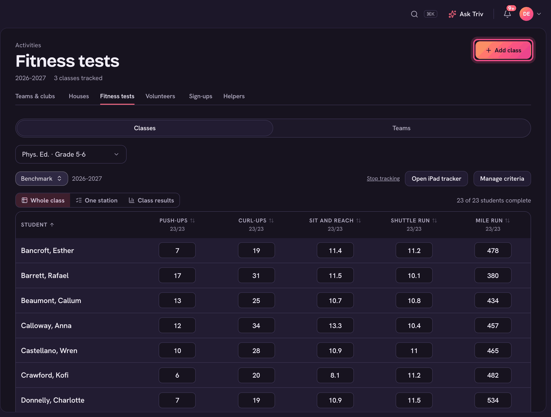Open the Volunteers tab
Viewport: 551px width, 417px height.
(x=160, y=96)
